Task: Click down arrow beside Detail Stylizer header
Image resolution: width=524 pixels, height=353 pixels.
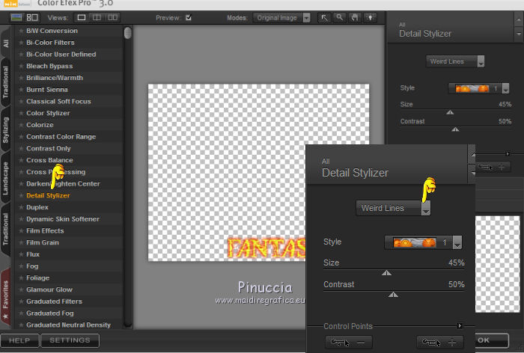Action: point(518,34)
